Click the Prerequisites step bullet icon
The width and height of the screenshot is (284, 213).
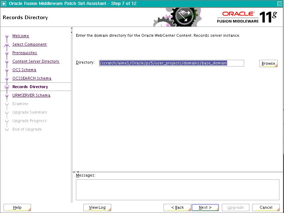[x=7, y=53]
